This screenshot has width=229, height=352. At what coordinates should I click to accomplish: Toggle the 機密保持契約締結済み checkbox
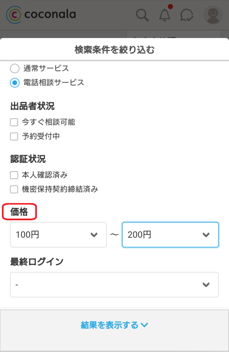(14, 189)
